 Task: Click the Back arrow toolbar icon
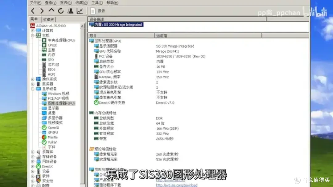(x=33, y=11)
